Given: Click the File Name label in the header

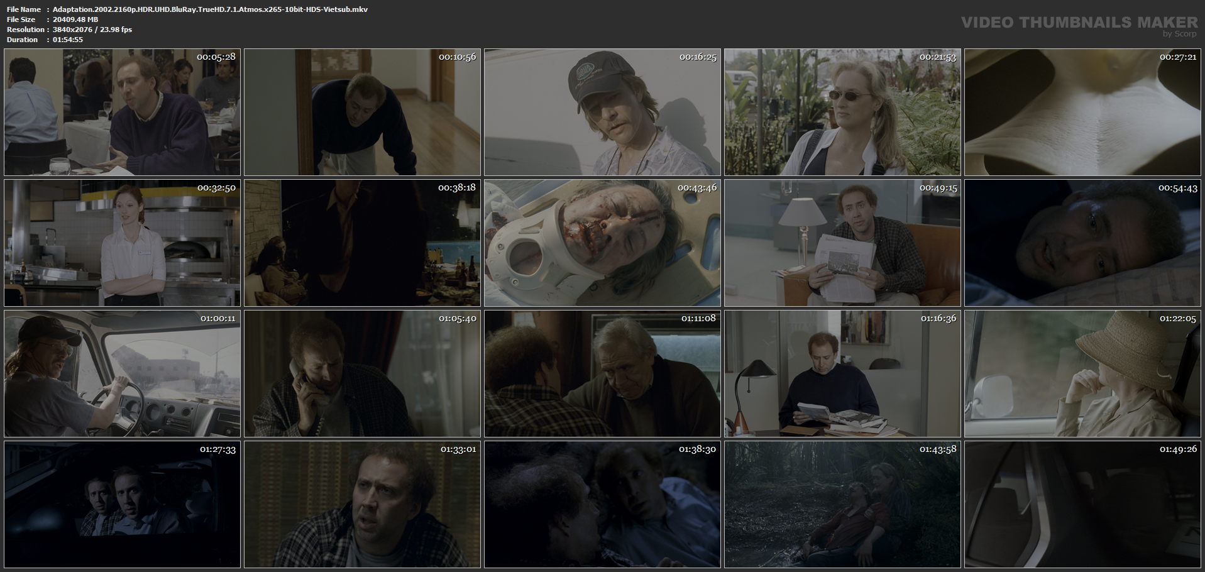Looking at the screenshot, I should 24,9.
